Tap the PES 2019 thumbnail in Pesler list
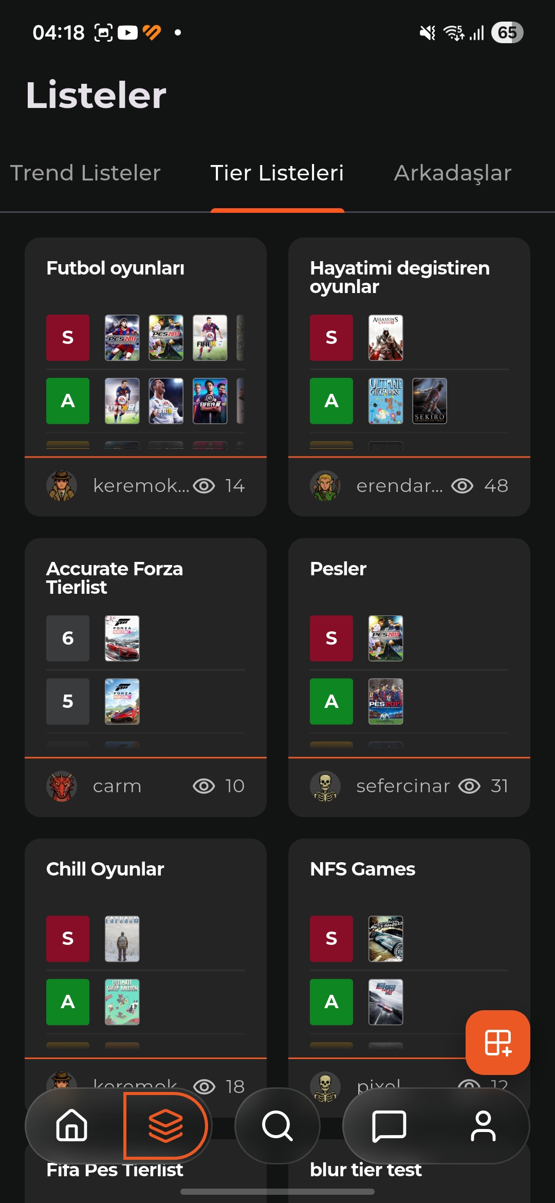 point(386,639)
